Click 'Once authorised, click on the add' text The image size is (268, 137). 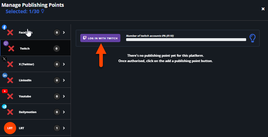coord(166,61)
